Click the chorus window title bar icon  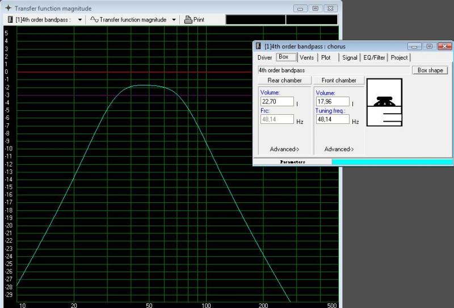(259, 46)
